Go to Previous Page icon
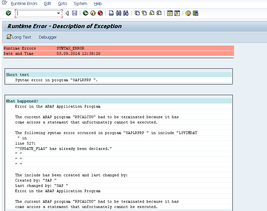This screenshot has width=267, height=211. [x=144, y=13]
